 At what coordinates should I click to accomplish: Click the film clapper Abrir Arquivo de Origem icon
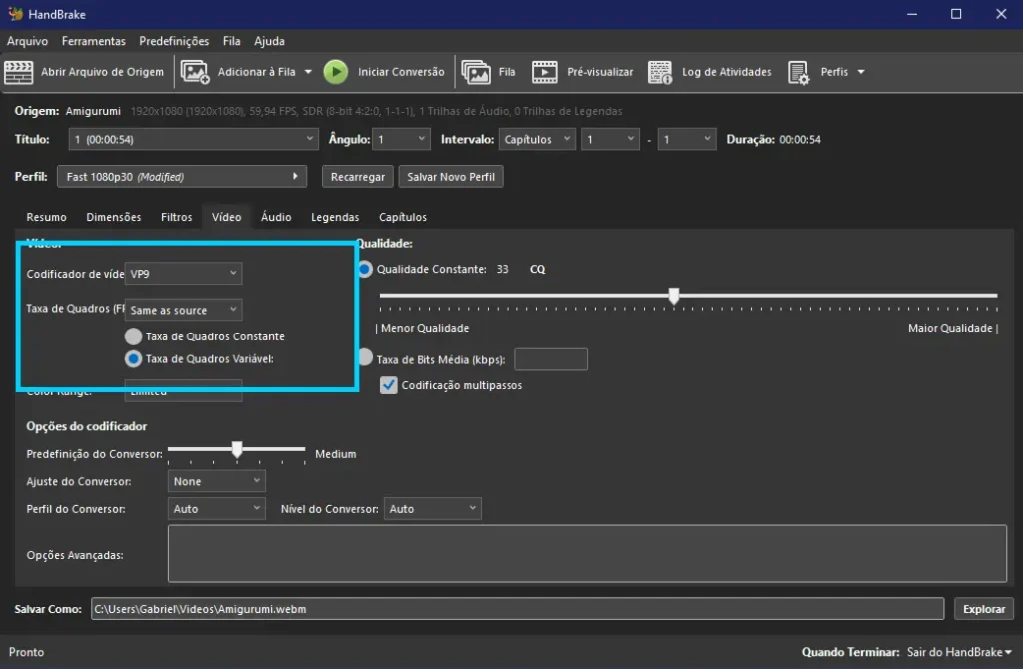pyautogui.click(x=19, y=72)
